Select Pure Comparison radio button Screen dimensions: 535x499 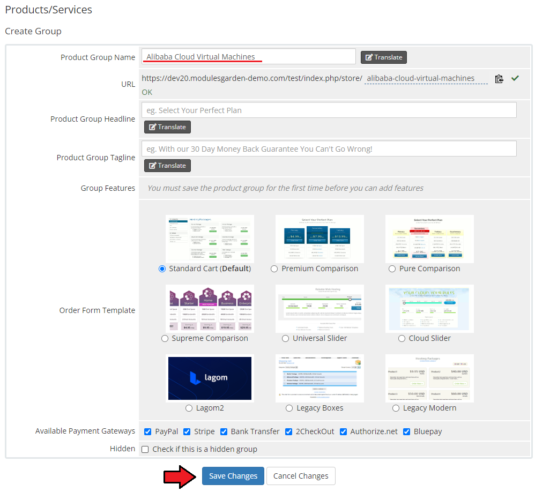tap(392, 269)
